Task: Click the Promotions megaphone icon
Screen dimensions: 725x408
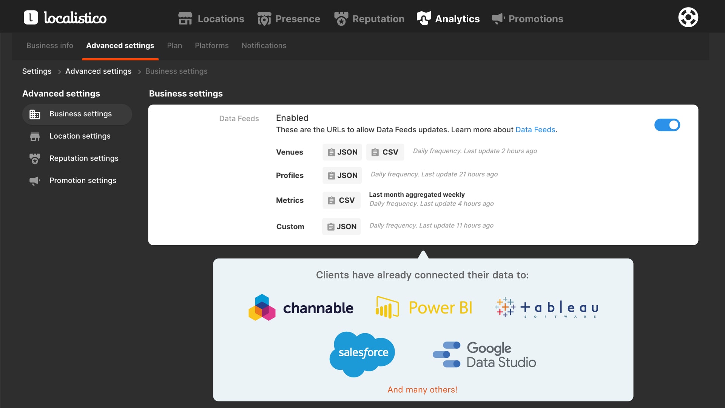Action: 498,19
